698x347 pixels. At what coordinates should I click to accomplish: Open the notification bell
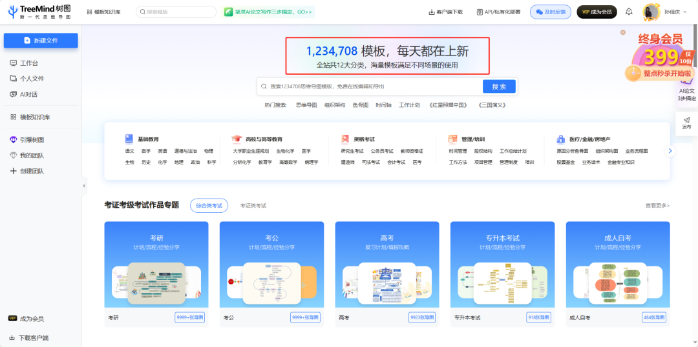tap(629, 12)
